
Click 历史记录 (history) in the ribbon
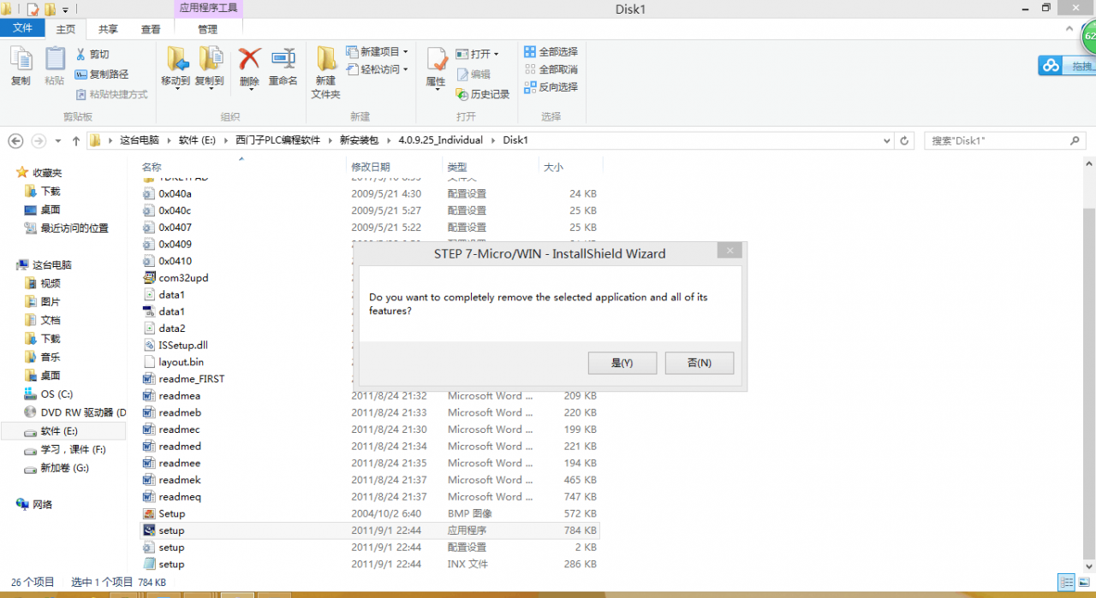point(483,94)
